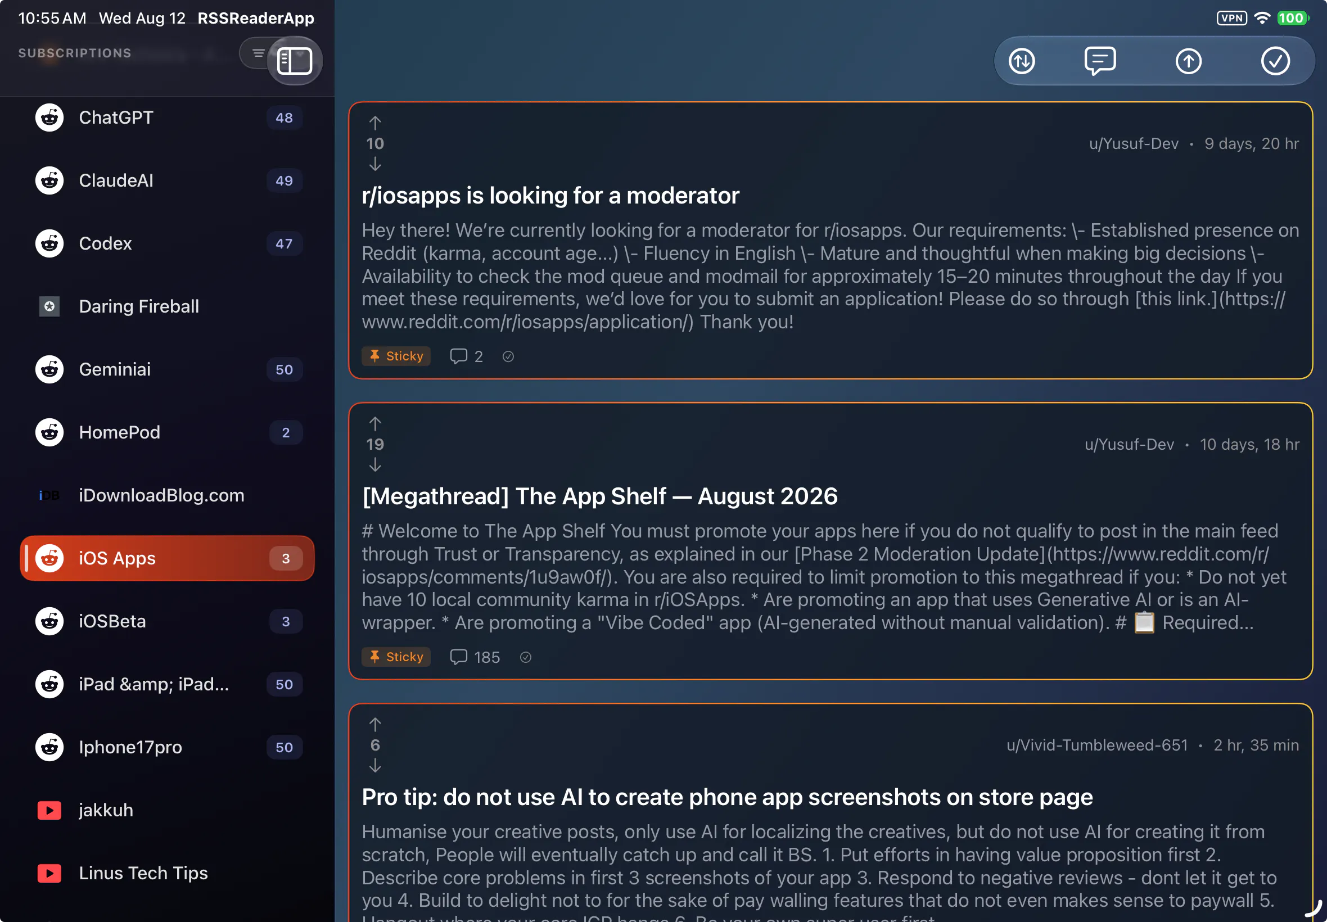Select the ClaudeAI subscription
Image resolution: width=1327 pixels, height=922 pixels.
coord(167,181)
